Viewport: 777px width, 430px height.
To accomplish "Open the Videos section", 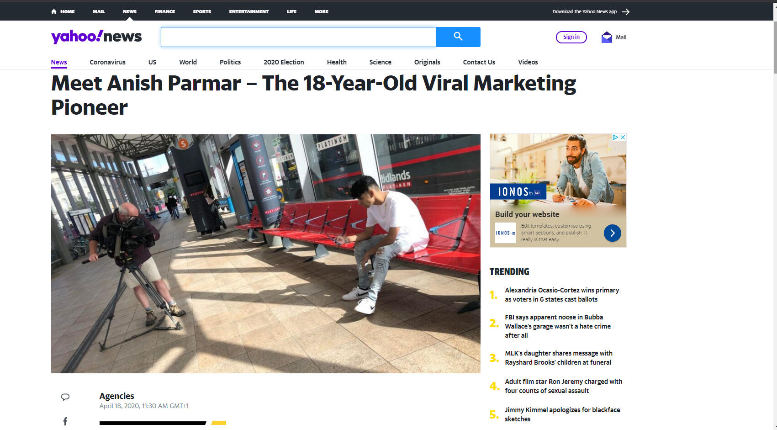I will click(x=528, y=62).
